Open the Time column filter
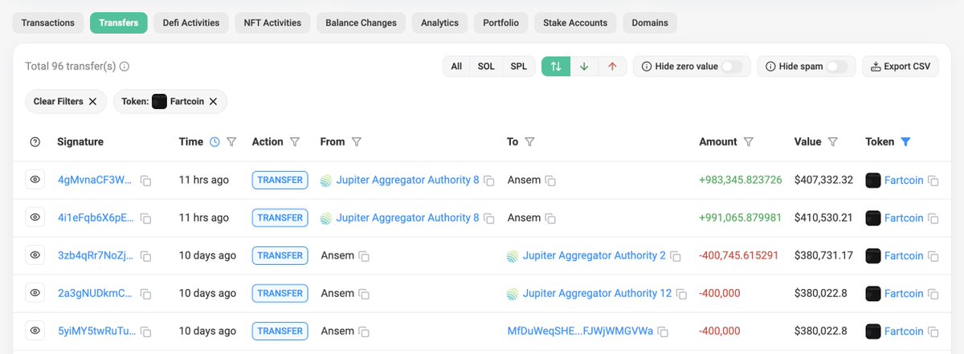 pyautogui.click(x=231, y=142)
